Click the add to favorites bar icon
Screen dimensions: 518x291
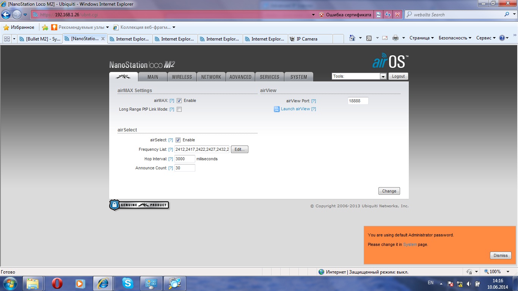tap(45, 27)
